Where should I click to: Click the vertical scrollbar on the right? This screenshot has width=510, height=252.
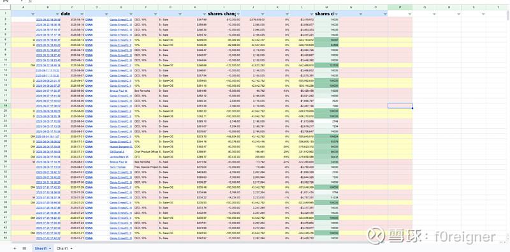508,15
